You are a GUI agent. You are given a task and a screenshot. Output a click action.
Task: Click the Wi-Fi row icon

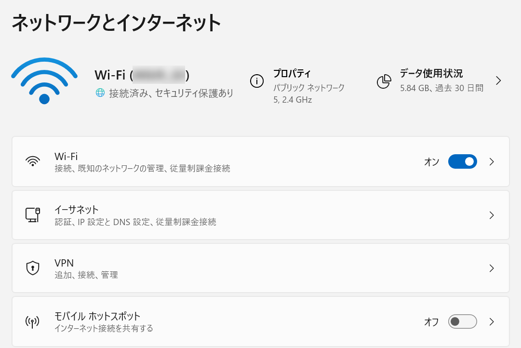[x=32, y=161]
